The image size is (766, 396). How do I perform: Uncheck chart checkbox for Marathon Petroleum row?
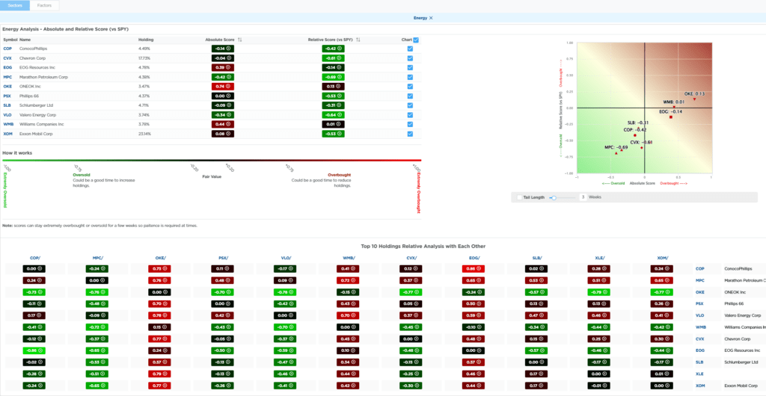point(410,77)
